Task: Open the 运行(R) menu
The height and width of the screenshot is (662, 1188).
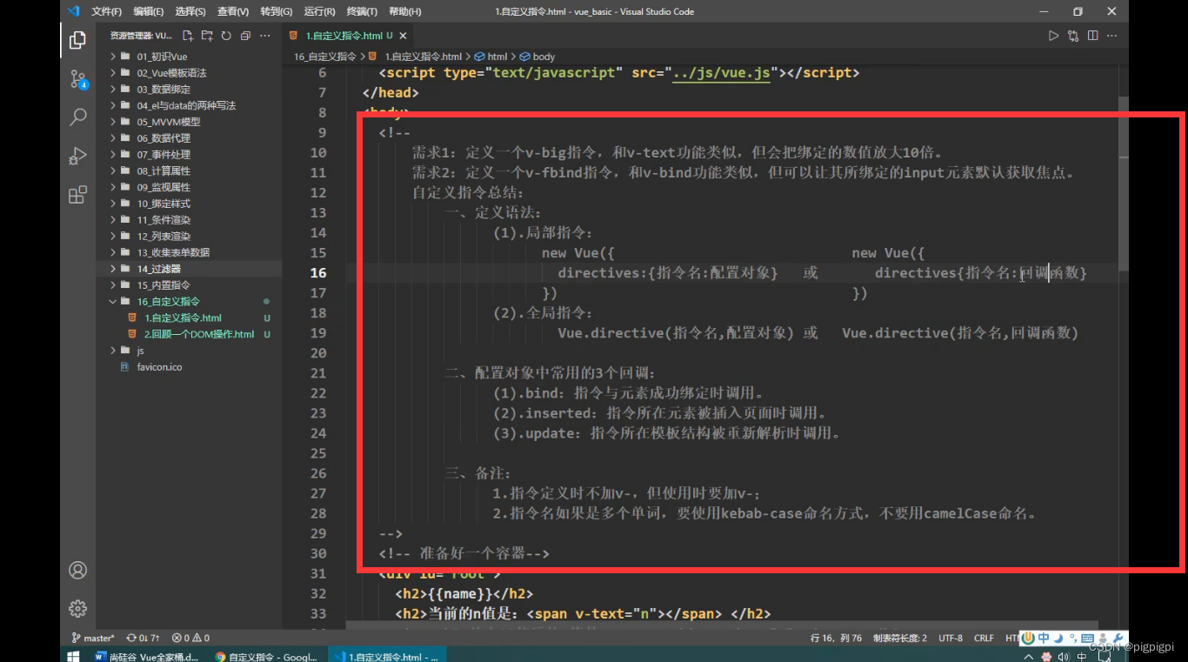Action: tap(319, 11)
